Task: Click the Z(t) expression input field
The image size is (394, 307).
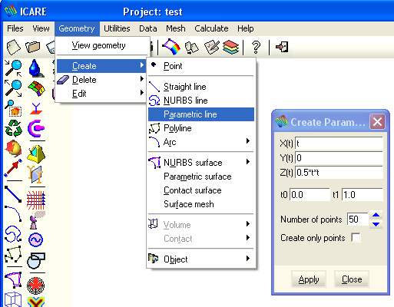Action: (339, 173)
